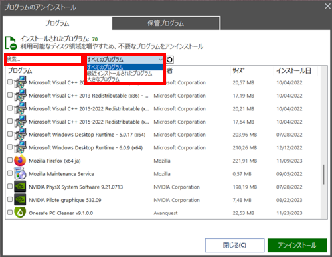Switch to the 保管プログラム tab
This screenshot has height=257, width=332.
(x=166, y=23)
